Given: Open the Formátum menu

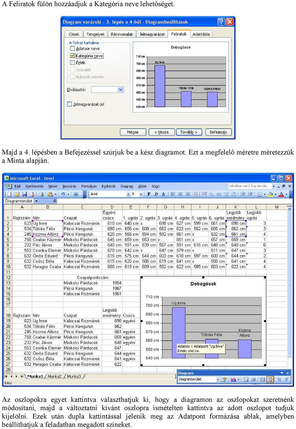Looking at the screenshot, I should (89, 186).
